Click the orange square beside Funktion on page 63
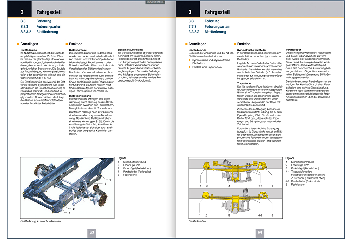This screenshot has height=239, width=352. pyautogui.click(x=67, y=44)
